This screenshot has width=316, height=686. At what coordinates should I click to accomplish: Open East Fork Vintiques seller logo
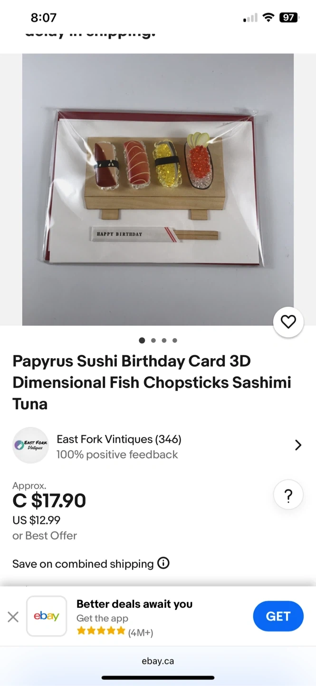[x=30, y=445]
